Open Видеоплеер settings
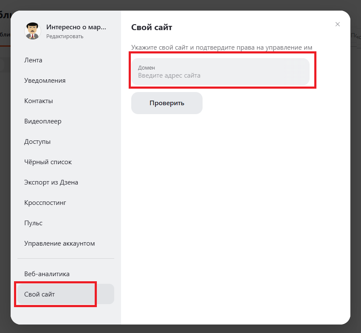The height and width of the screenshot is (333, 361). [43, 121]
